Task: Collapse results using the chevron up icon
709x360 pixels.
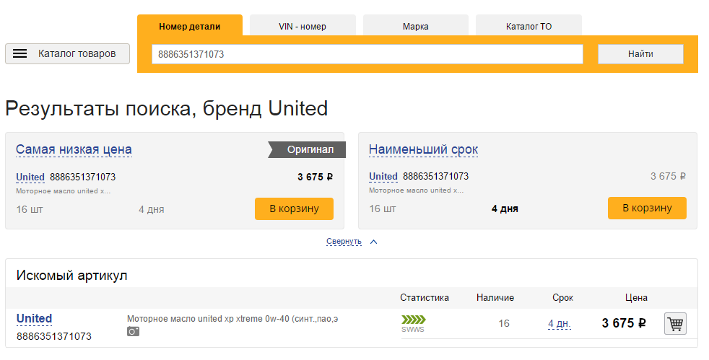Action: click(373, 242)
